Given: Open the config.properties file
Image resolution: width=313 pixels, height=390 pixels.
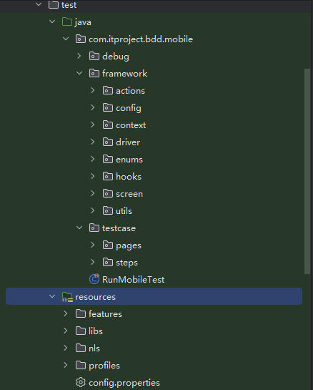Looking at the screenshot, I should click(124, 383).
